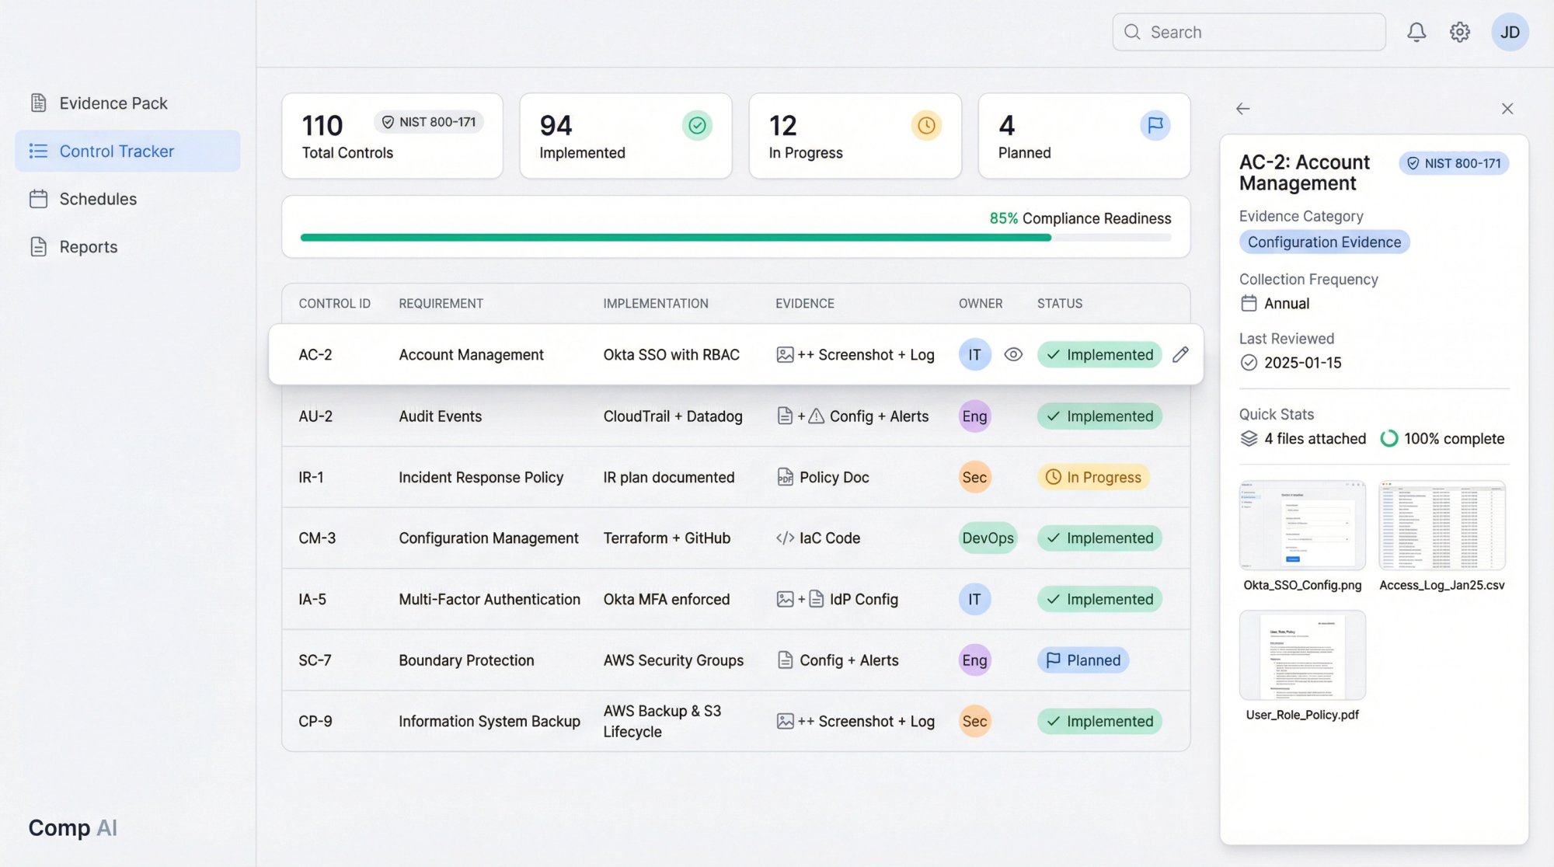The height and width of the screenshot is (867, 1554).
Task: Toggle the In Progress status on IR-1
Action: (1092, 477)
